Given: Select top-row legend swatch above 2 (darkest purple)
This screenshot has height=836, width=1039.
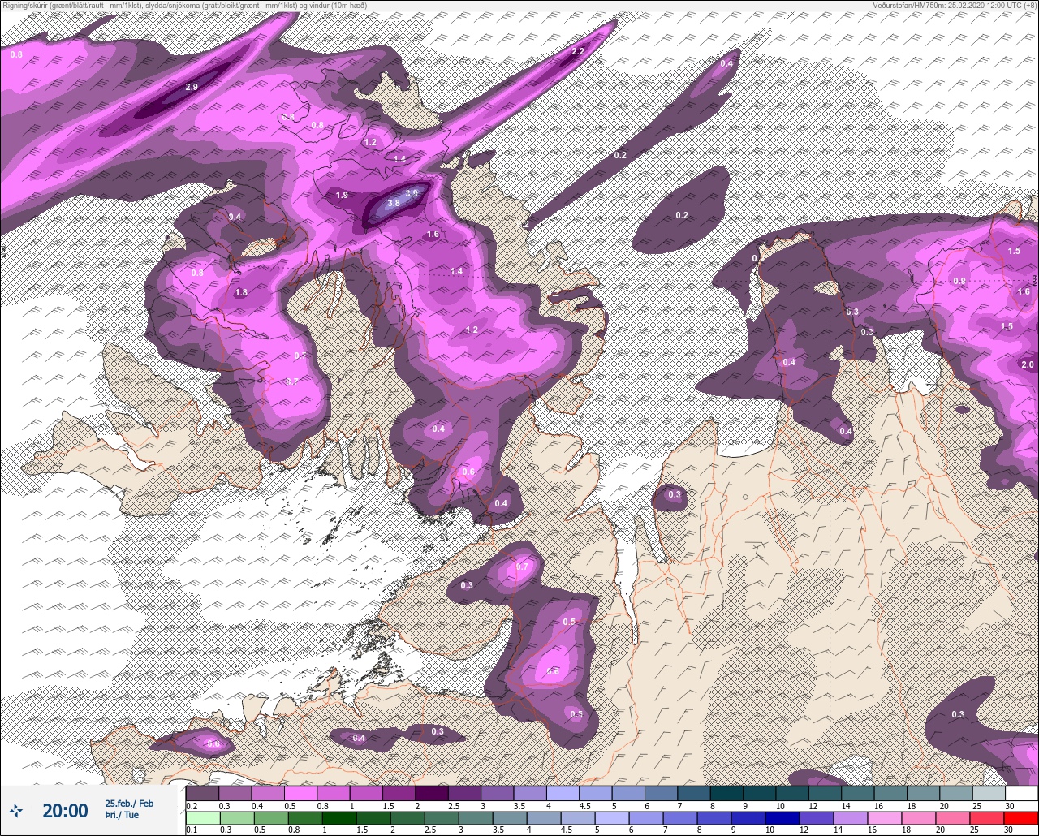Looking at the screenshot, I should 431,793.
